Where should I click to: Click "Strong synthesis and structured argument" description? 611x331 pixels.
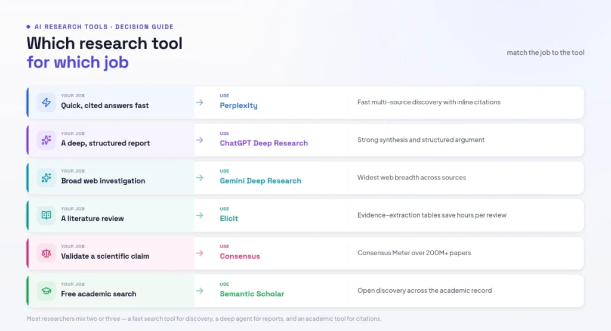(421, 140)
